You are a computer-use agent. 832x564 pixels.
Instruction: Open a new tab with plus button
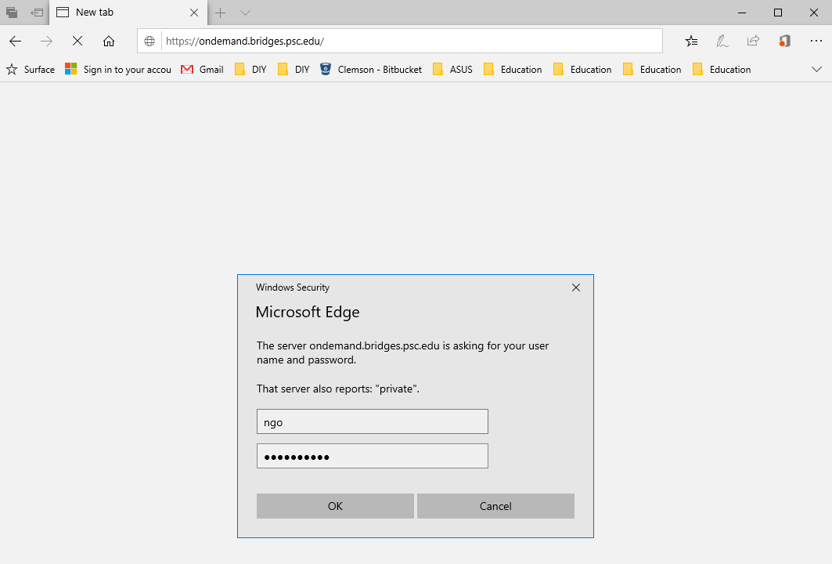click(x=221, y=13)
